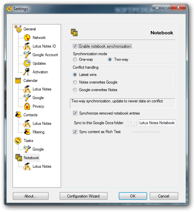Close the Settings window
Viewport: 195px width, 212px height.
click(x=178, y=7)
